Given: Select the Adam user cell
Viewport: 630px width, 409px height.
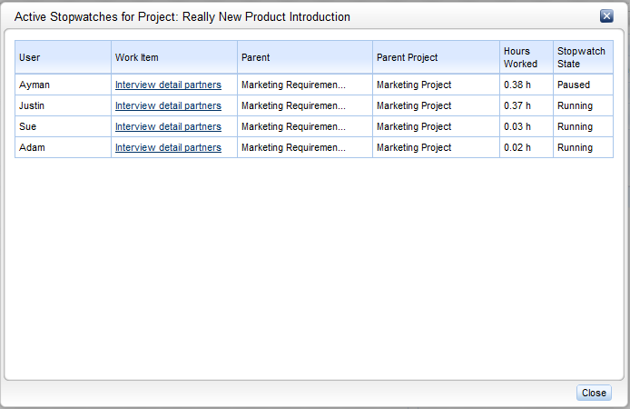Looking at the screenshot, I should coord(63,147).
